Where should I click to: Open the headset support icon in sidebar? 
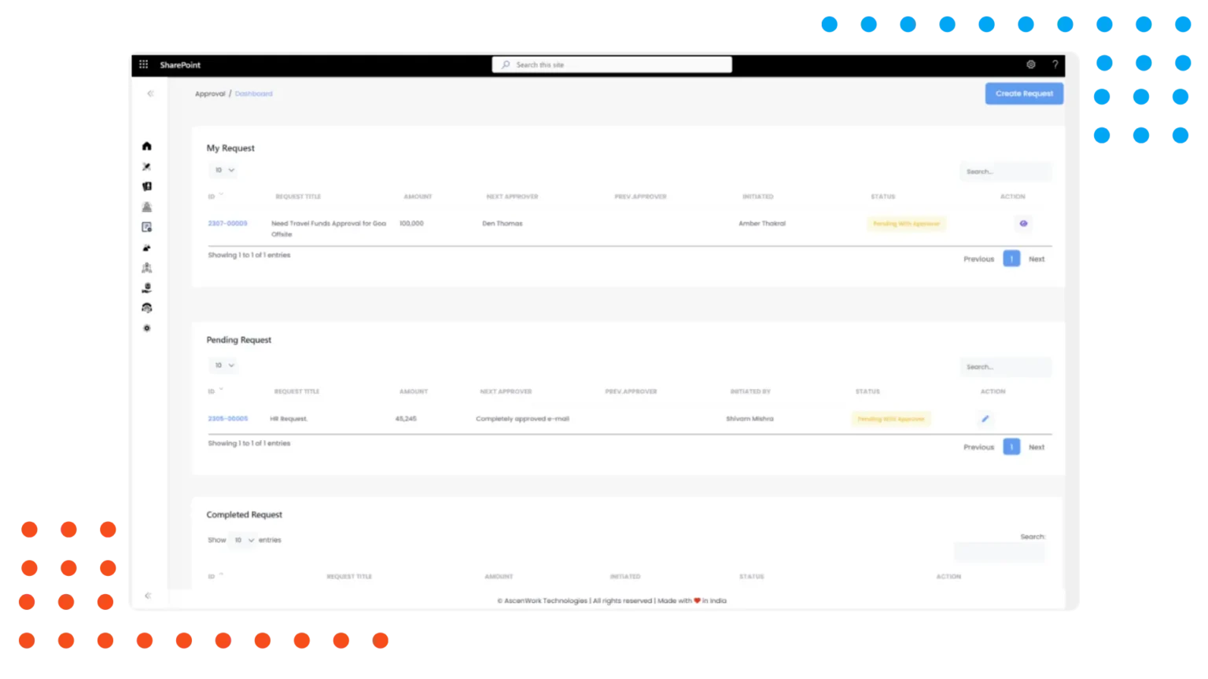coord(146,308)
